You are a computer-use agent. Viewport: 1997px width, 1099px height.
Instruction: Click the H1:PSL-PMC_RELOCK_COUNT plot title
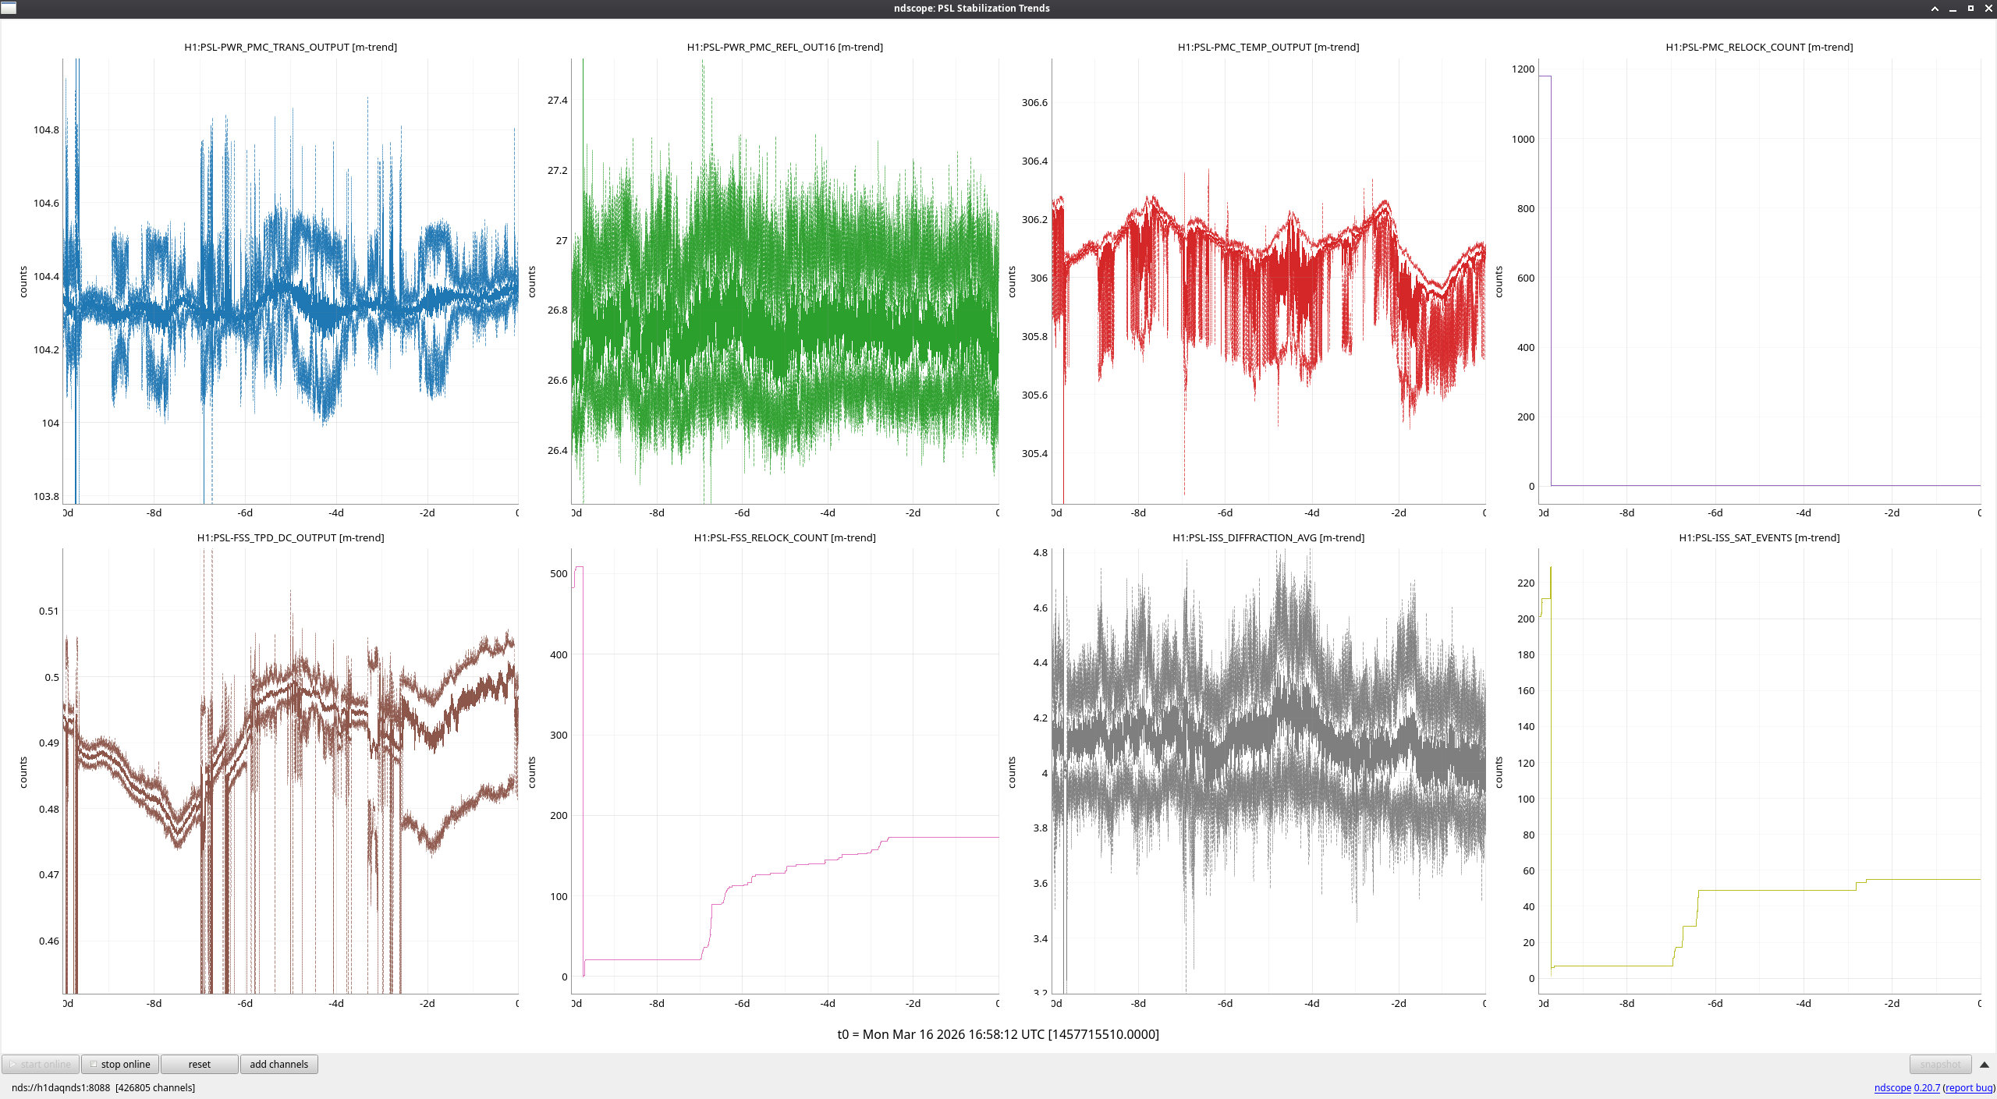tap(1759, 47)
